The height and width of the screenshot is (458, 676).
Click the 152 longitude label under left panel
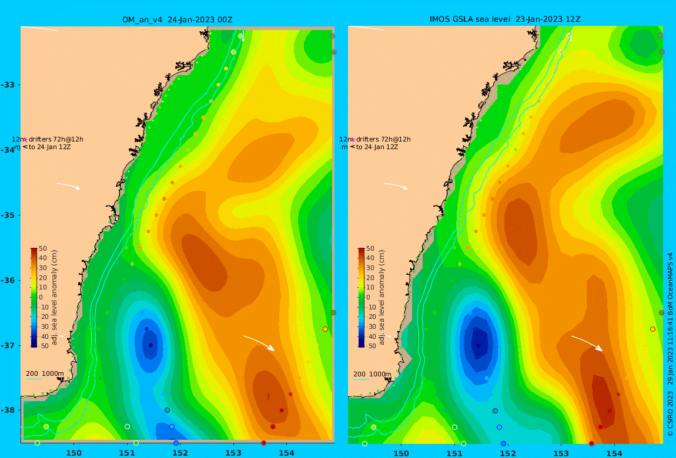coord(180,453)
